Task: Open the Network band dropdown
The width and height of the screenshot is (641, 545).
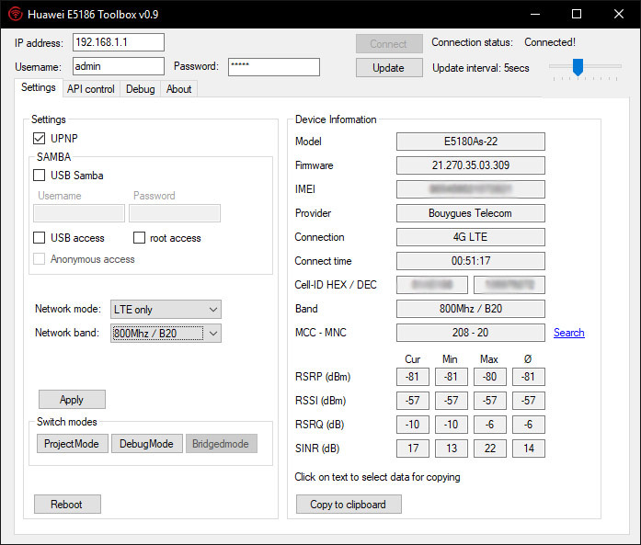Action: click(166, 333)
